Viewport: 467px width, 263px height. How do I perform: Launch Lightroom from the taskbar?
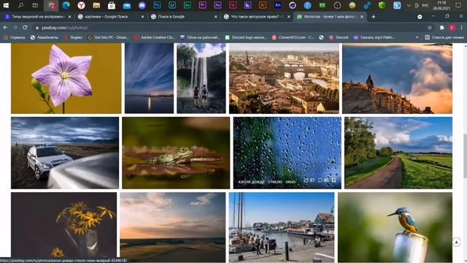pos(172,5)
